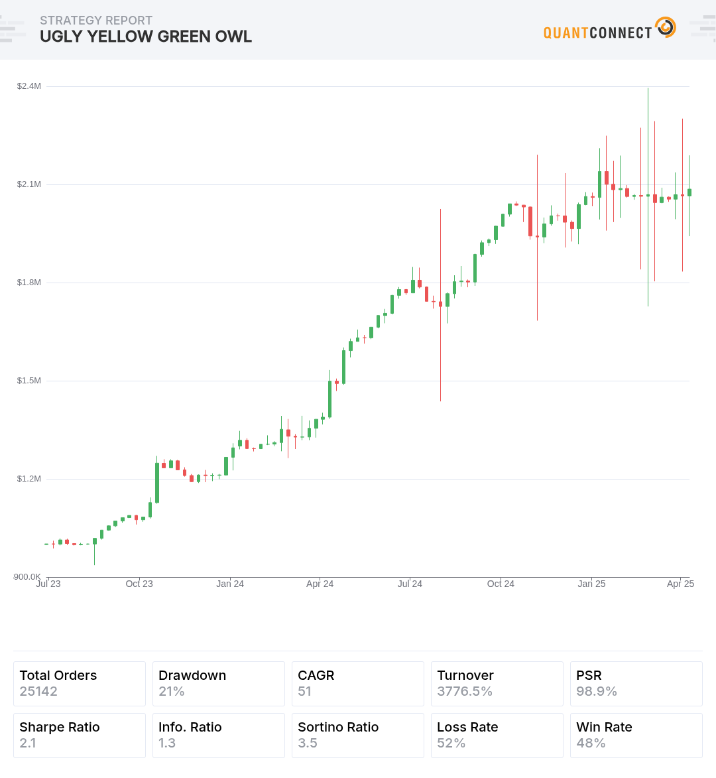Open the Total Orders stat card

(x=80, y=684)
